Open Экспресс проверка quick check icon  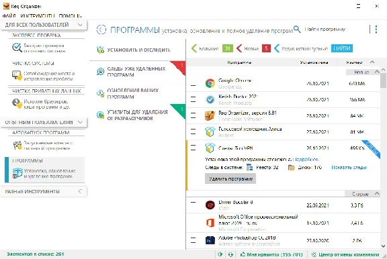tap(17, 48)
